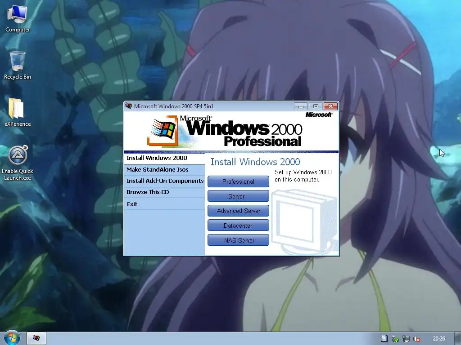Click the Microsoft logo in window banner
This screenshot has height=345, width=461.
coord(319,115)
